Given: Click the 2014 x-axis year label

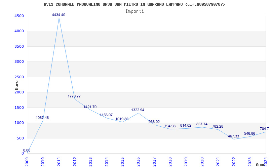Looking at the screenshot, I should click(x=107, y=162).
